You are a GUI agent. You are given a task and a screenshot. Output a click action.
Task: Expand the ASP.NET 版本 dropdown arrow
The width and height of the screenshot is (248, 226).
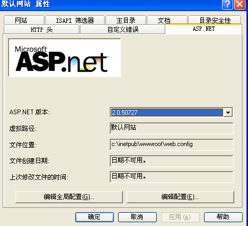click(228, 112)
